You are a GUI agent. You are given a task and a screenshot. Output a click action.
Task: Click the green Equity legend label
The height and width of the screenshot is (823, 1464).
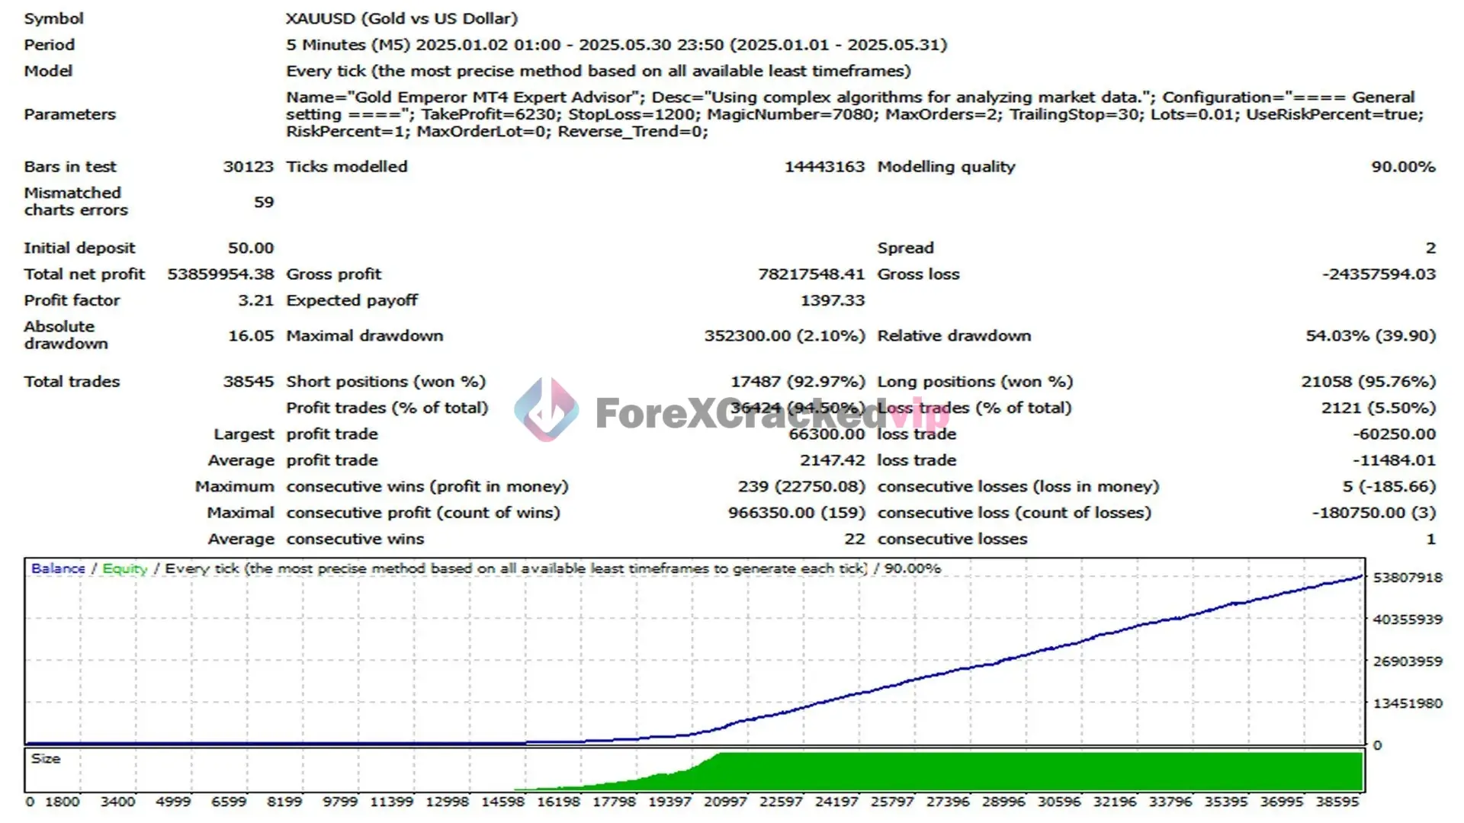coord(124,568)
